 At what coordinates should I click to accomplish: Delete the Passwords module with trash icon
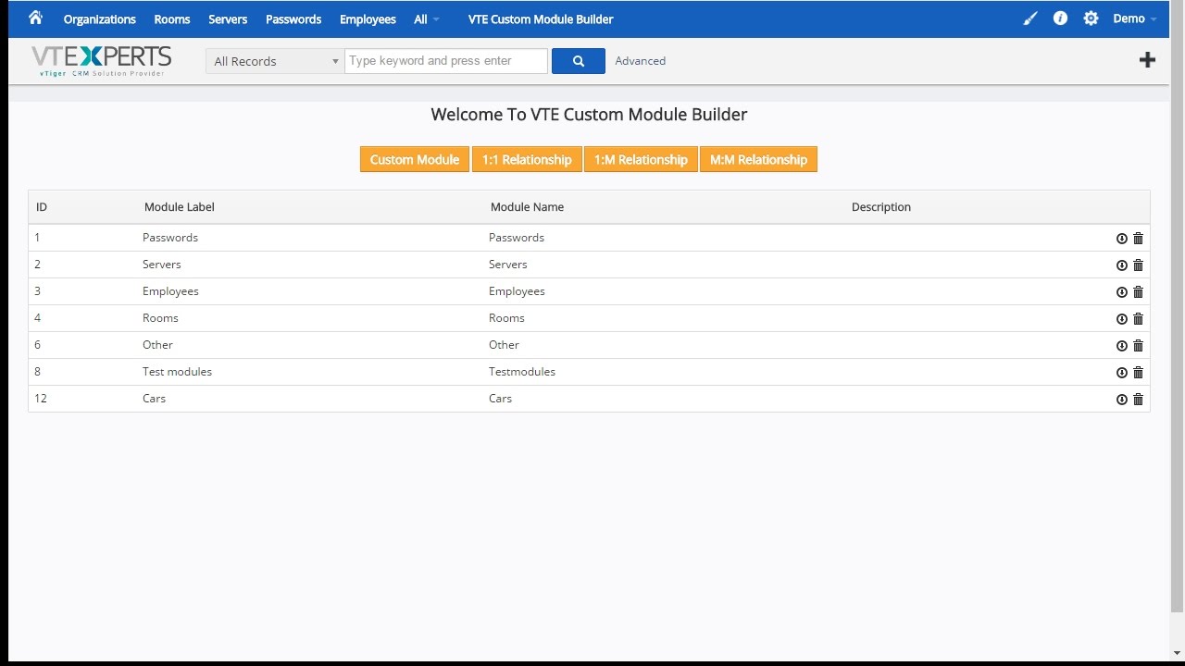1139,239
